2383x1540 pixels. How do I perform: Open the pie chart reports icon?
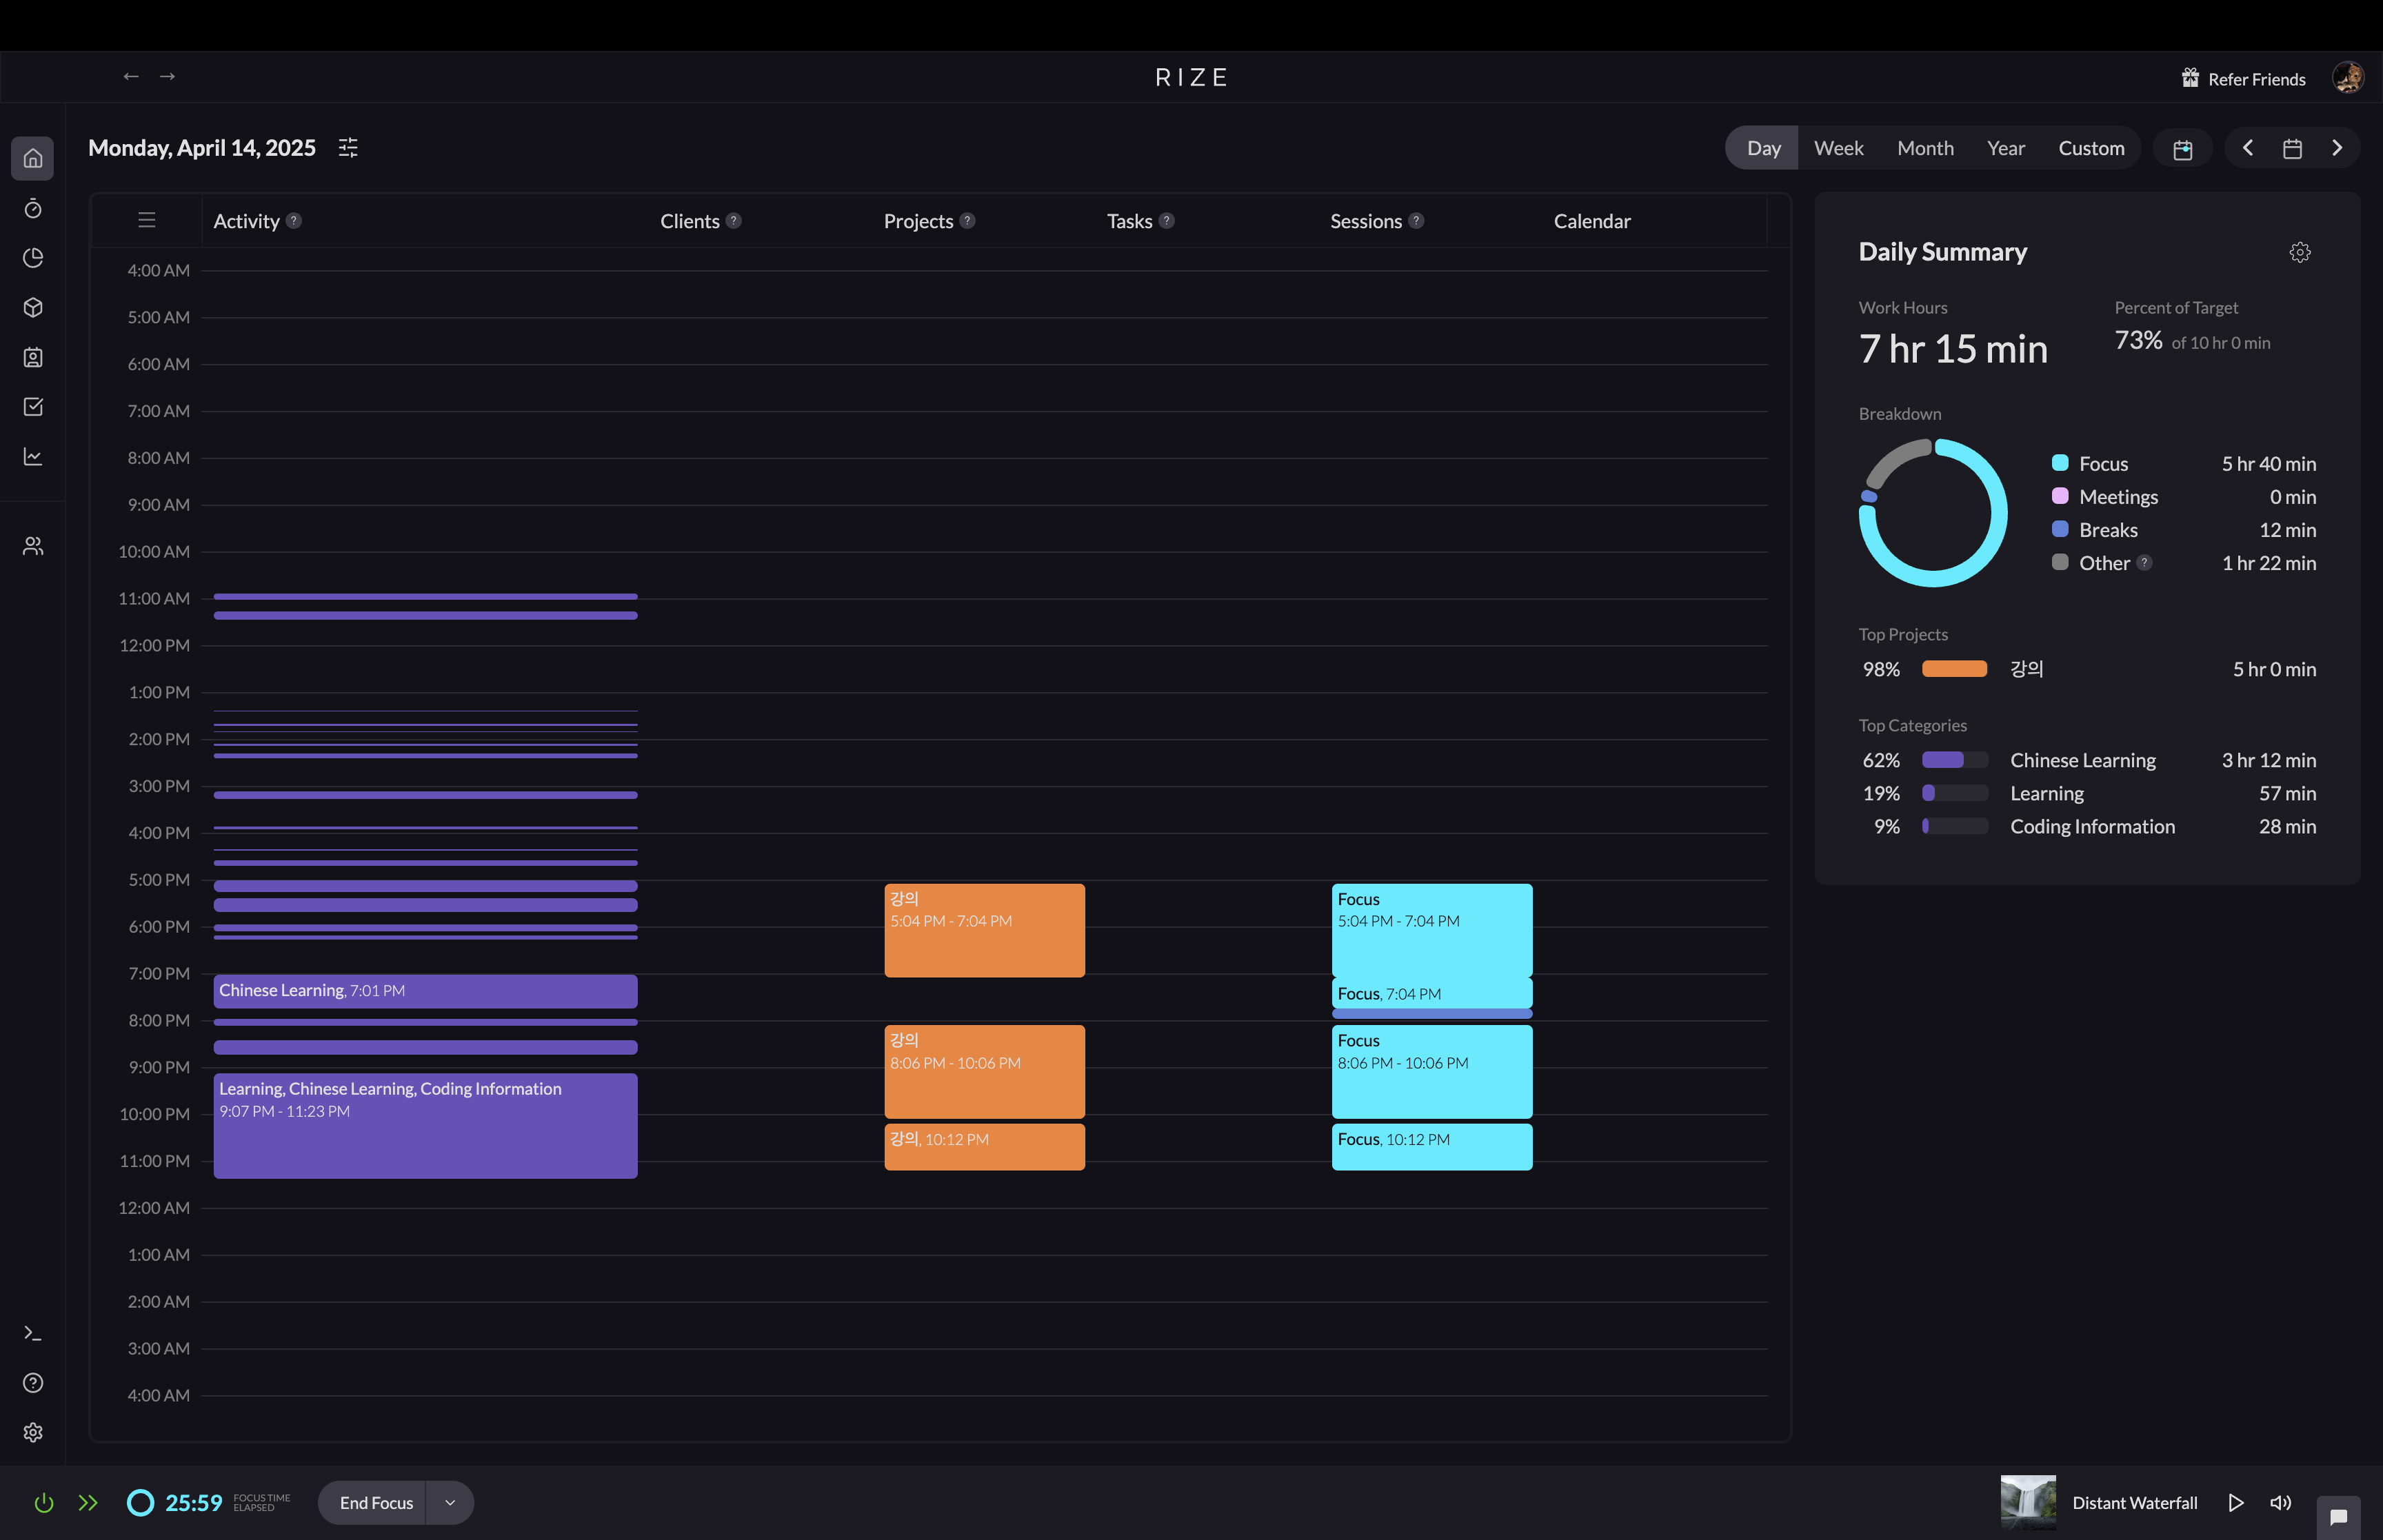coord(33,258)
